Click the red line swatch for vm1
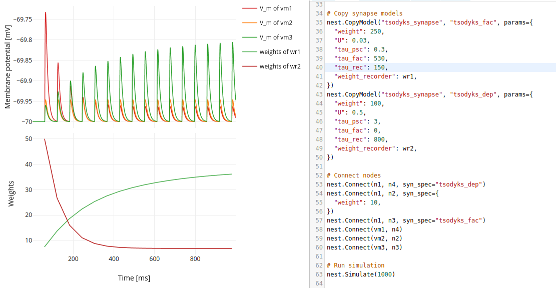 point(250,8)
